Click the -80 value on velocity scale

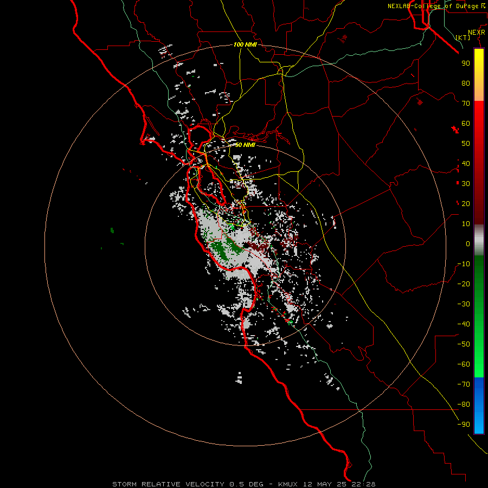tap(464, 404)
